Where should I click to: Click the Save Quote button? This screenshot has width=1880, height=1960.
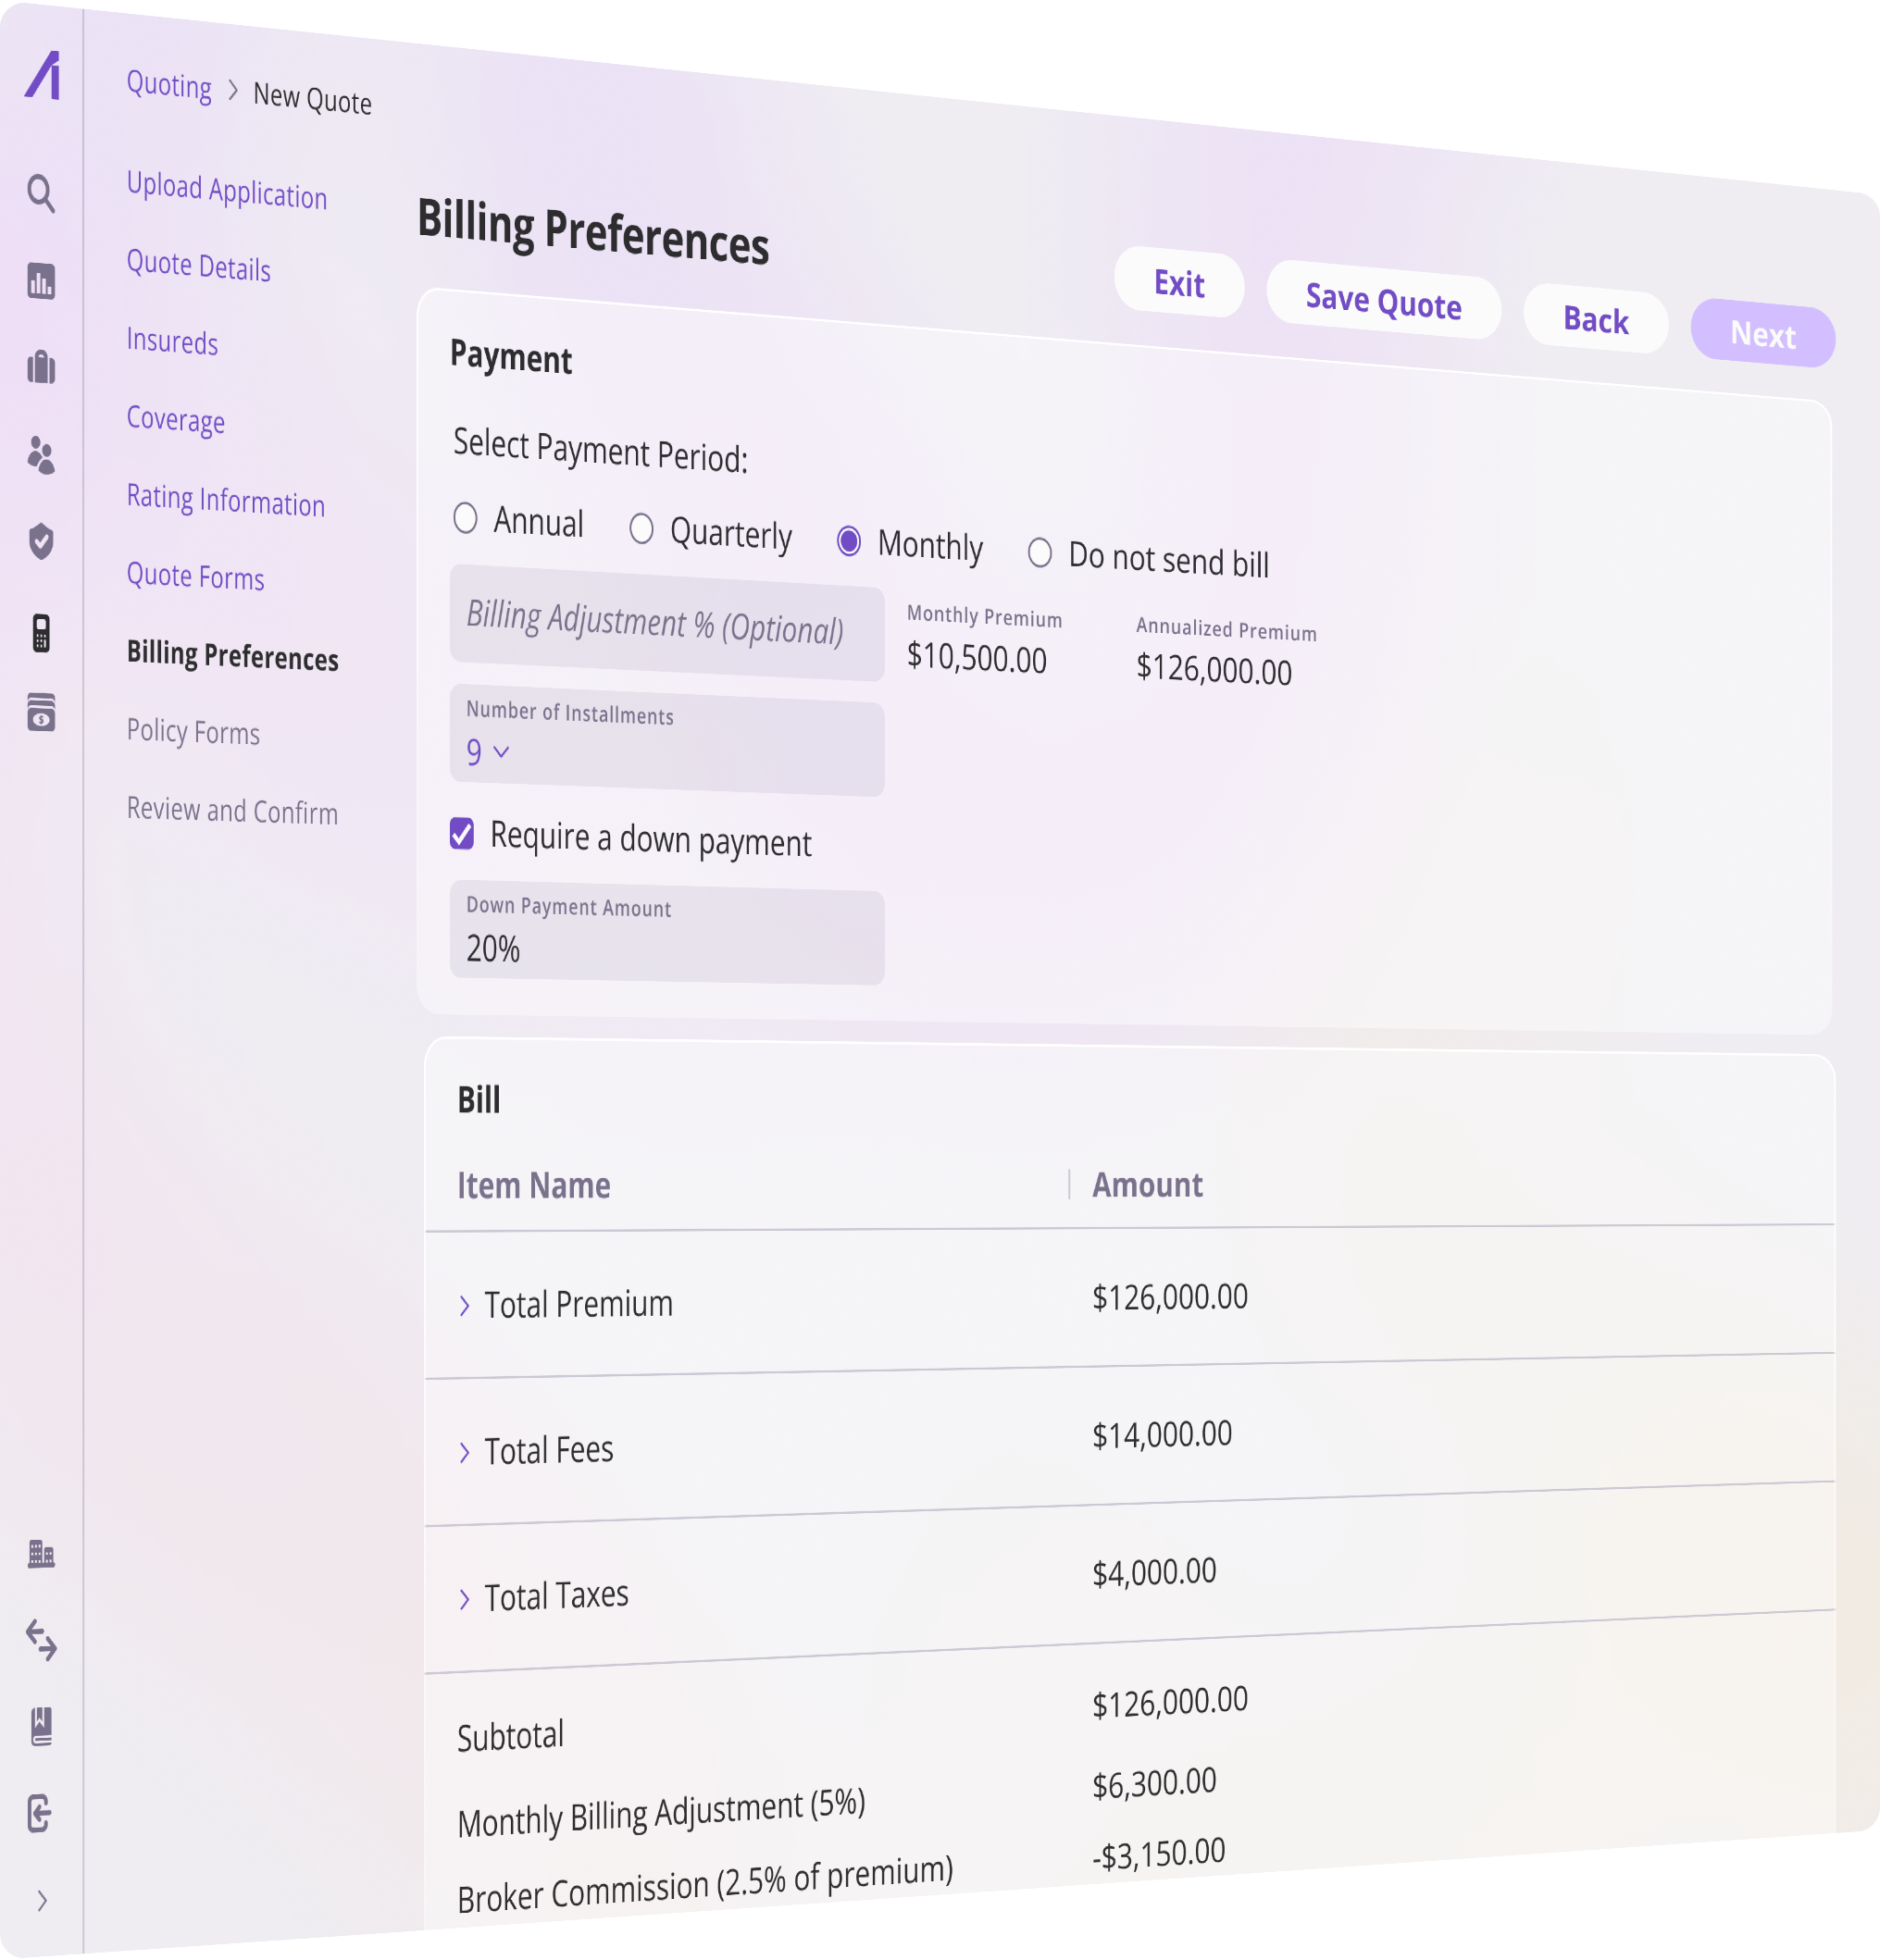1383,301
